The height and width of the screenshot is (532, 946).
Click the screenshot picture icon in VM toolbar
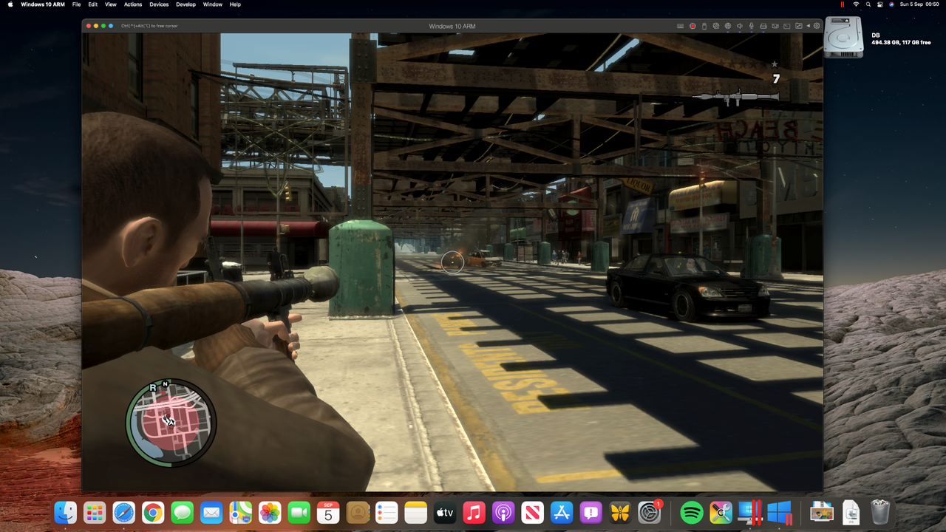click(787, 26)
